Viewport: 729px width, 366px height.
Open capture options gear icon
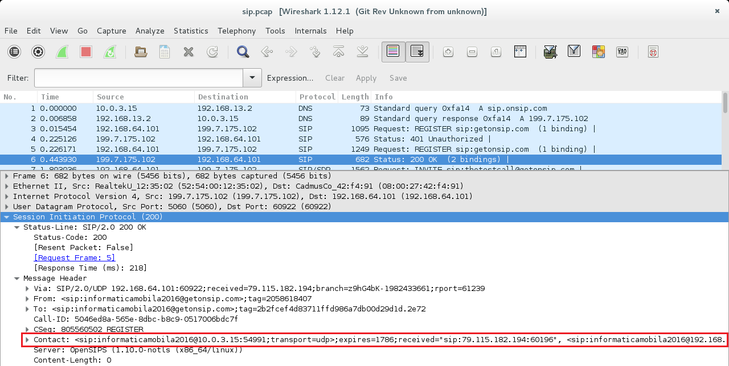(x=38, y=52)
